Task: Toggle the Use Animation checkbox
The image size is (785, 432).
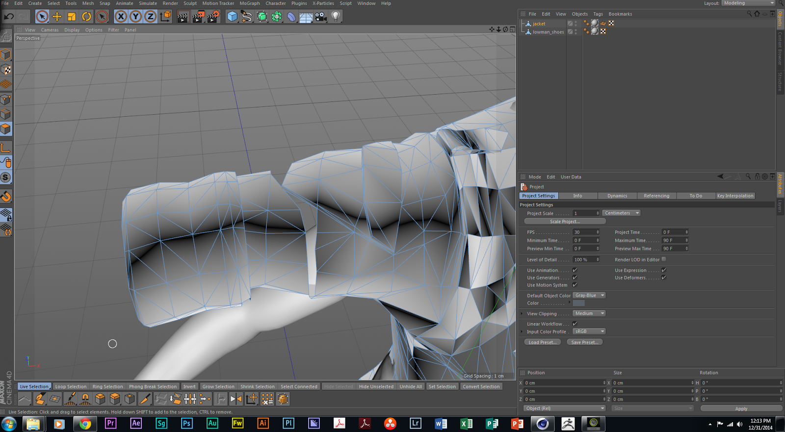Action: [575, 270]
